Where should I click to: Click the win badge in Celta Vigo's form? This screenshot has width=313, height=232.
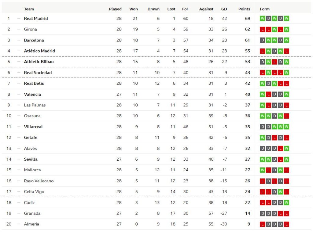tap(280, 192)
